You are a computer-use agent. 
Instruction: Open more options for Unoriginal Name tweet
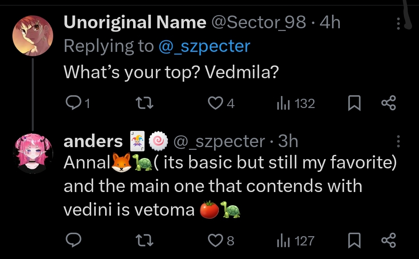coord(398,24)
